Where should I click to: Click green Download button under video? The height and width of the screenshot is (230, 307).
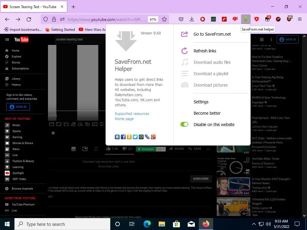146,149
